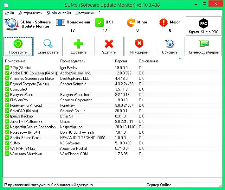This screenshot has width=225, height=190.
Task: Sort by the Обновление column header
Action: (x=149, y=61)
